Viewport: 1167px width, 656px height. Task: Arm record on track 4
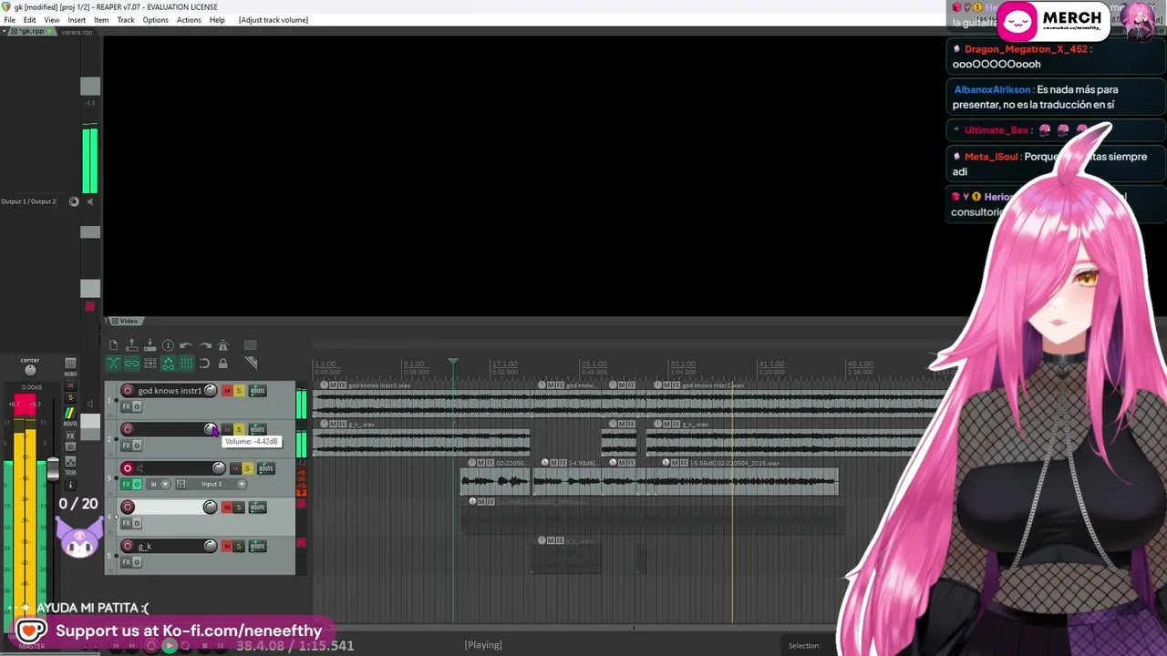tap(128, 507)
